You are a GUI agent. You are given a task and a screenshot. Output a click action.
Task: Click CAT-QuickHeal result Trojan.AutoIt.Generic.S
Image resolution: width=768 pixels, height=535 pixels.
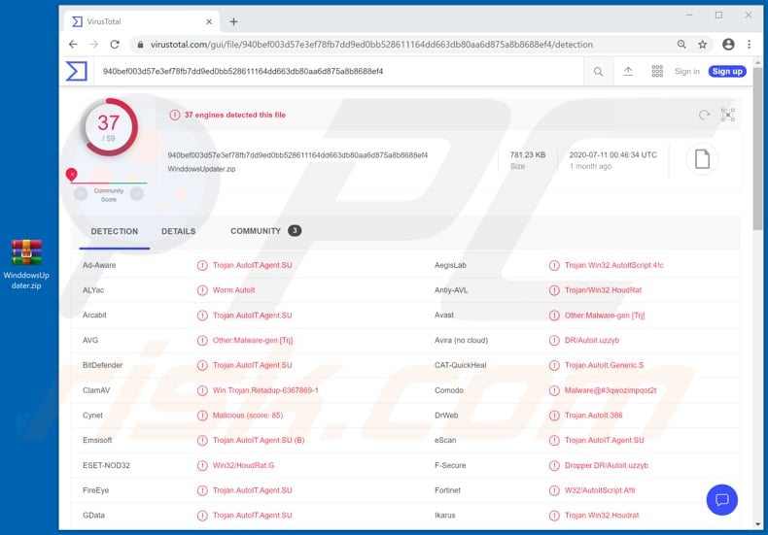click(604, 365)
